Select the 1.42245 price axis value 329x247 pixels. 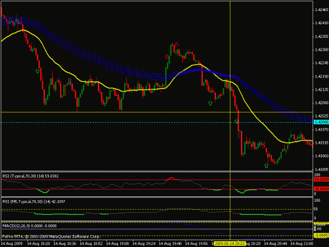tap(322, 63)
